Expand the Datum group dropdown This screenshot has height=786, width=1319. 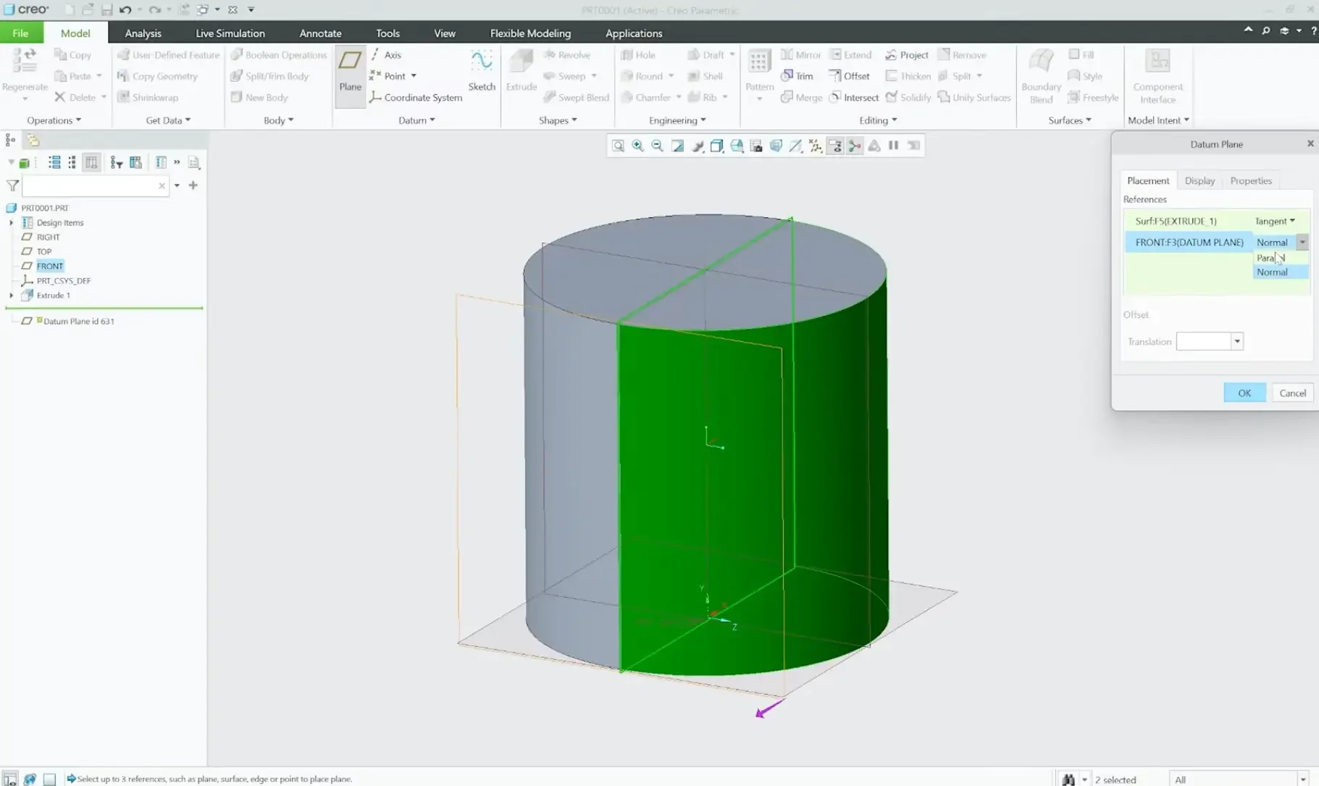(416, 120)
